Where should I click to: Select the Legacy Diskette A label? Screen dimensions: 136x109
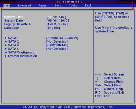coord(17,24)
